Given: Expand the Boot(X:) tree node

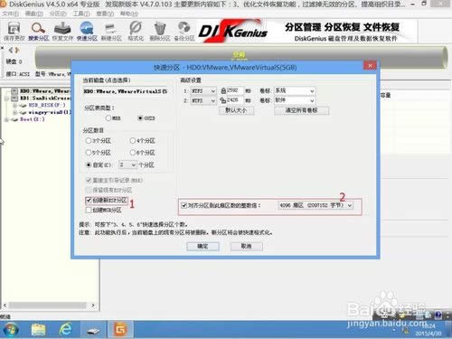Looking at the screenshot, I should (x=6, y=119).
